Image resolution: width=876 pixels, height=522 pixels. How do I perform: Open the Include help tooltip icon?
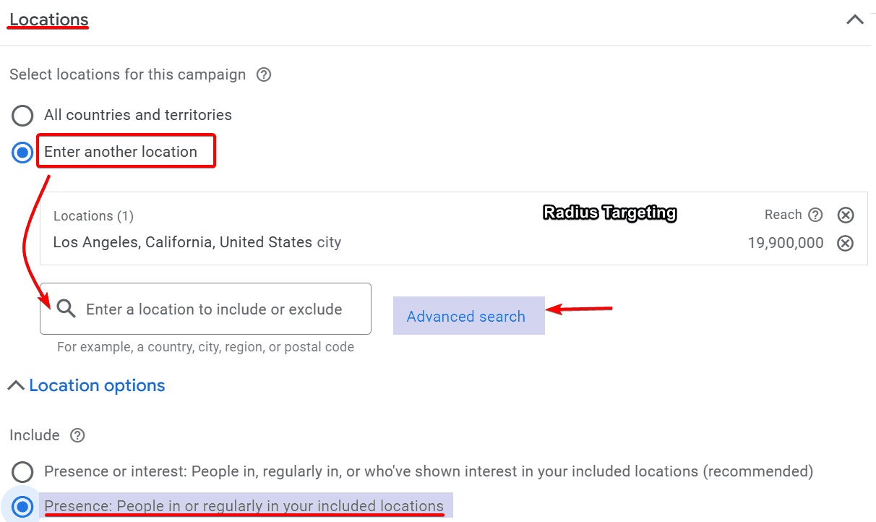77,435
